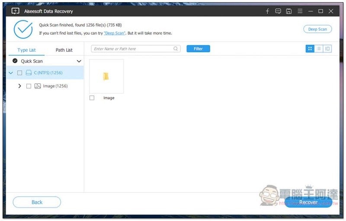Click the blue Filter button
This screenshot has width=346, height=221.
pyautogui.click(x=198, y=49)
